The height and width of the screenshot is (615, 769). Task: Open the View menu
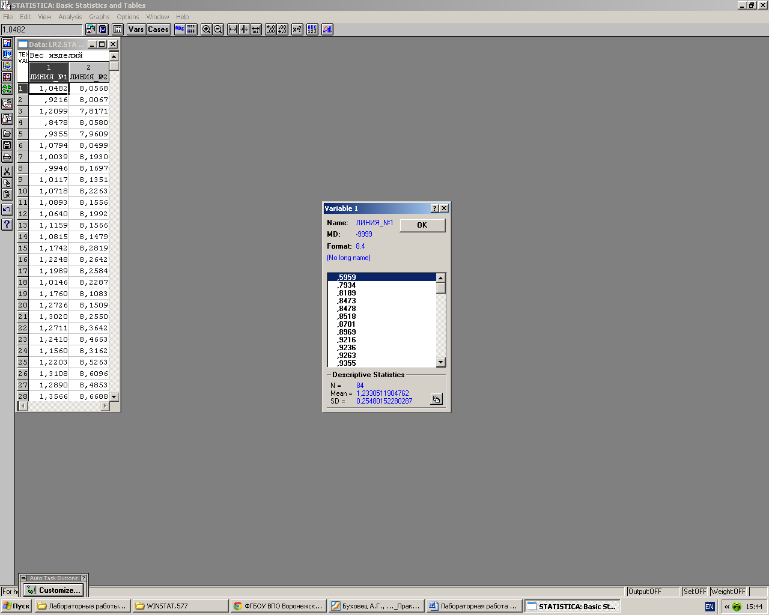pos(44,17)
